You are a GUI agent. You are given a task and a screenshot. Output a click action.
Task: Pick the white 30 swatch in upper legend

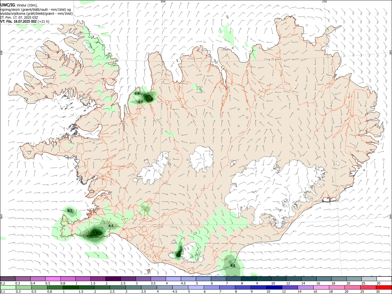coord(384,279)
